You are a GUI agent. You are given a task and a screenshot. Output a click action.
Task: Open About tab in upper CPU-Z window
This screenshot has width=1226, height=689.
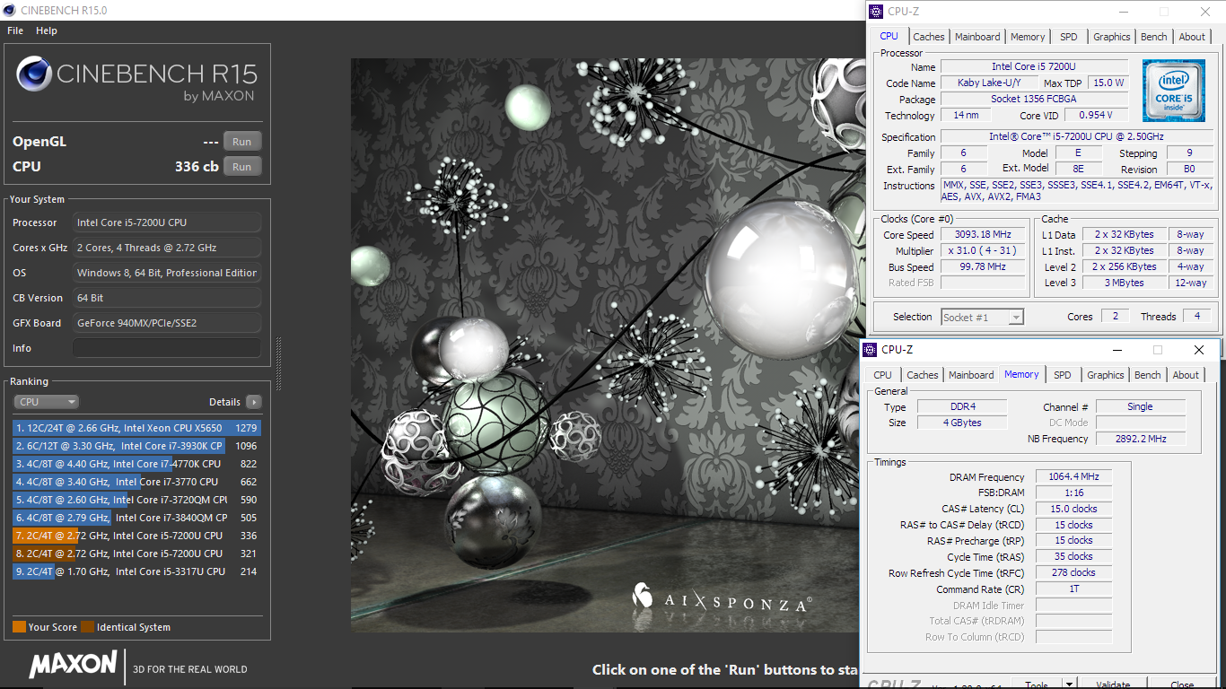coord(1192,37)
